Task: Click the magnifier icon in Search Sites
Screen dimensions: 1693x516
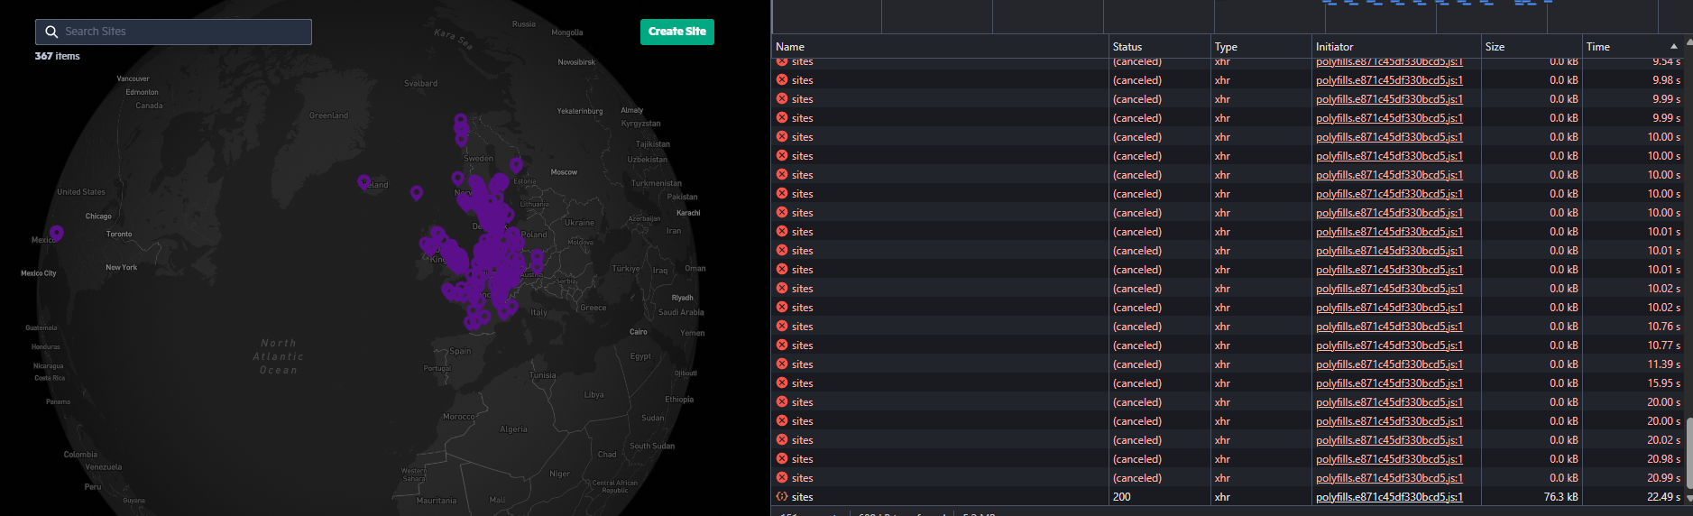Action: tap(51, 32)
